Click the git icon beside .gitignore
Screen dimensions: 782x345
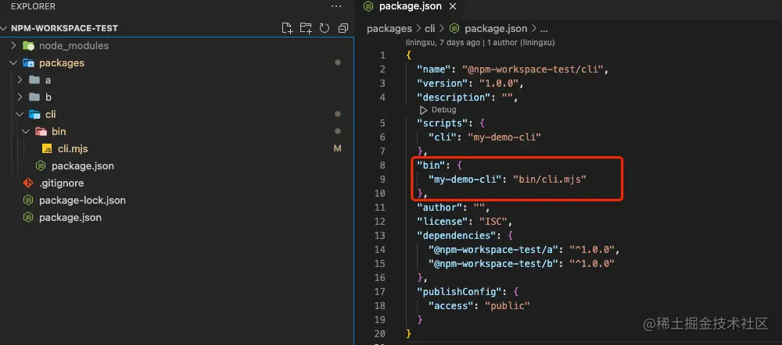[x=28, y=183]
